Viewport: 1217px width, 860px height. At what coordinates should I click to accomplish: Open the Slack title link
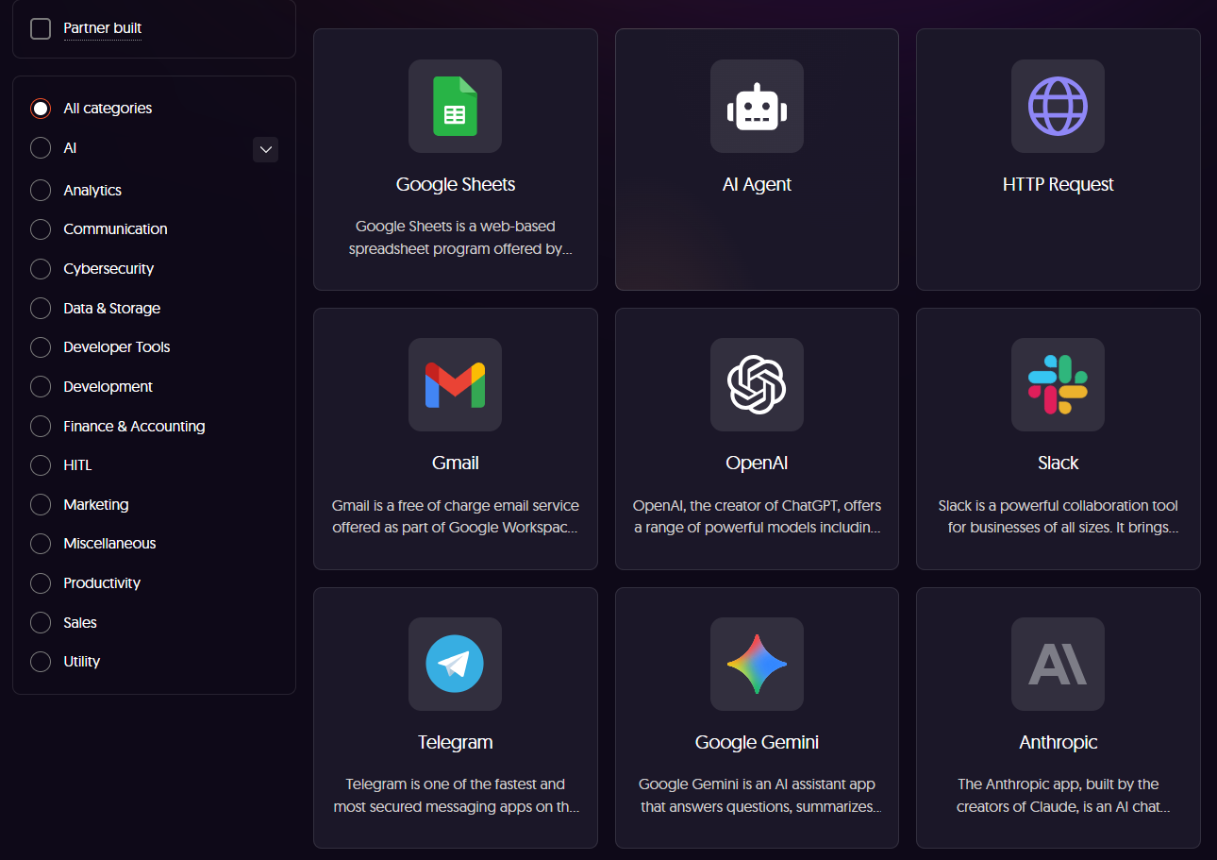click(x=1059, y=463)
